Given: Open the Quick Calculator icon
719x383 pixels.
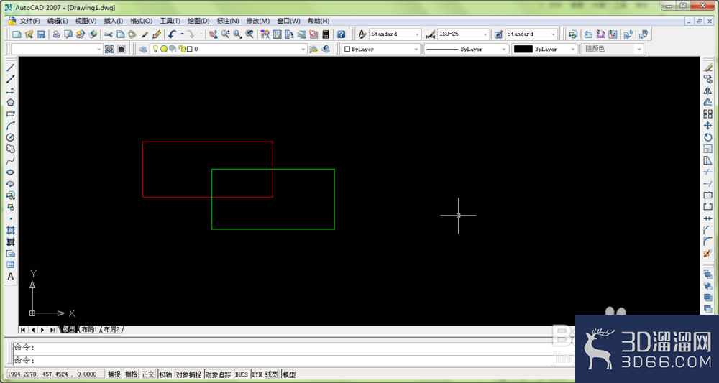Looking at the screenshot, I should pos(326,34).
